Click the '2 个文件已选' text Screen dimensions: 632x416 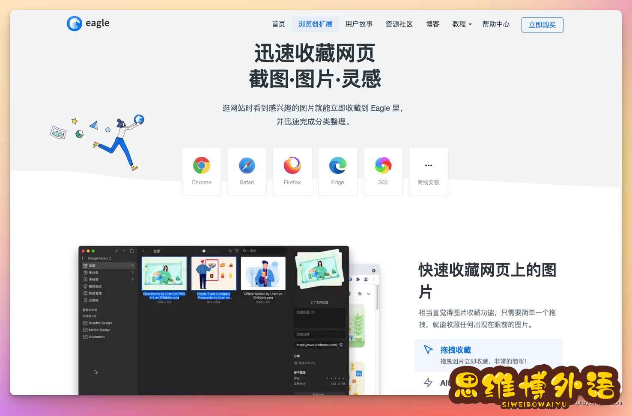[319, 302]
